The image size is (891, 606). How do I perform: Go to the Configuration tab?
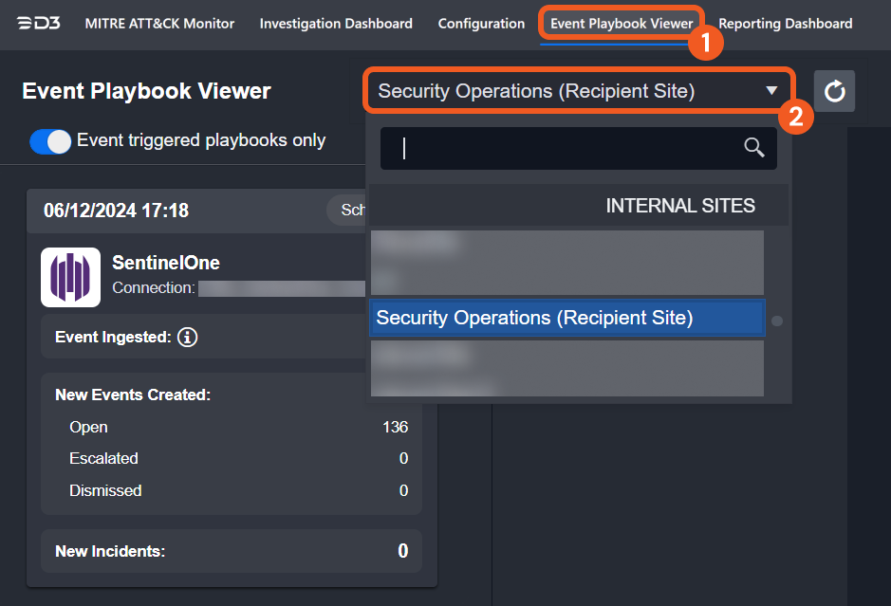pyautogui.click(x=481, y=23)
